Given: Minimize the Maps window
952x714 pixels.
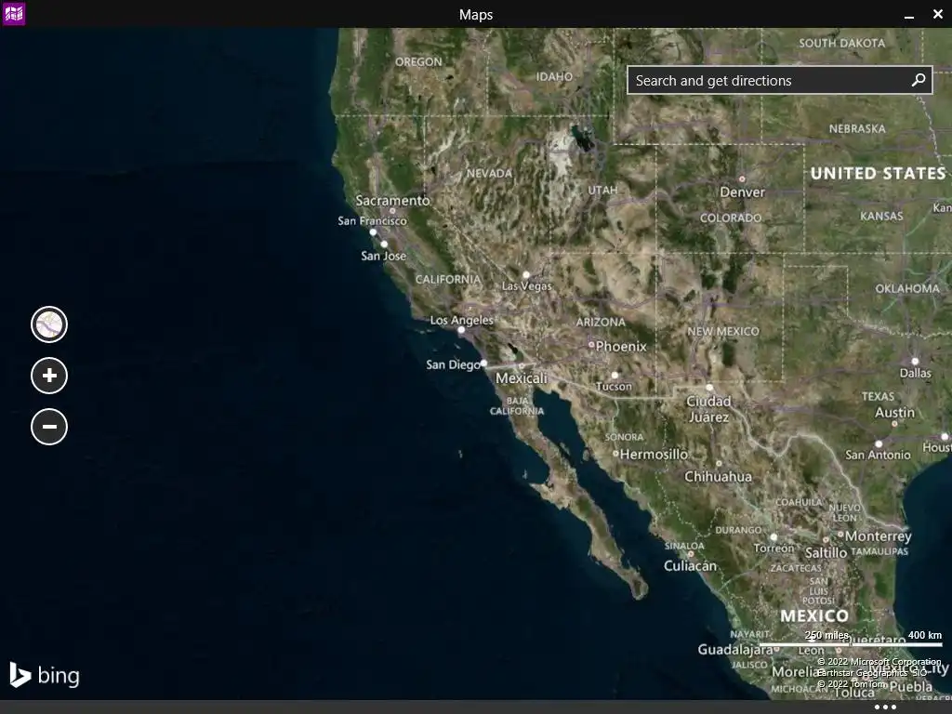Looking at the screenshot, I should click(909, 15).
